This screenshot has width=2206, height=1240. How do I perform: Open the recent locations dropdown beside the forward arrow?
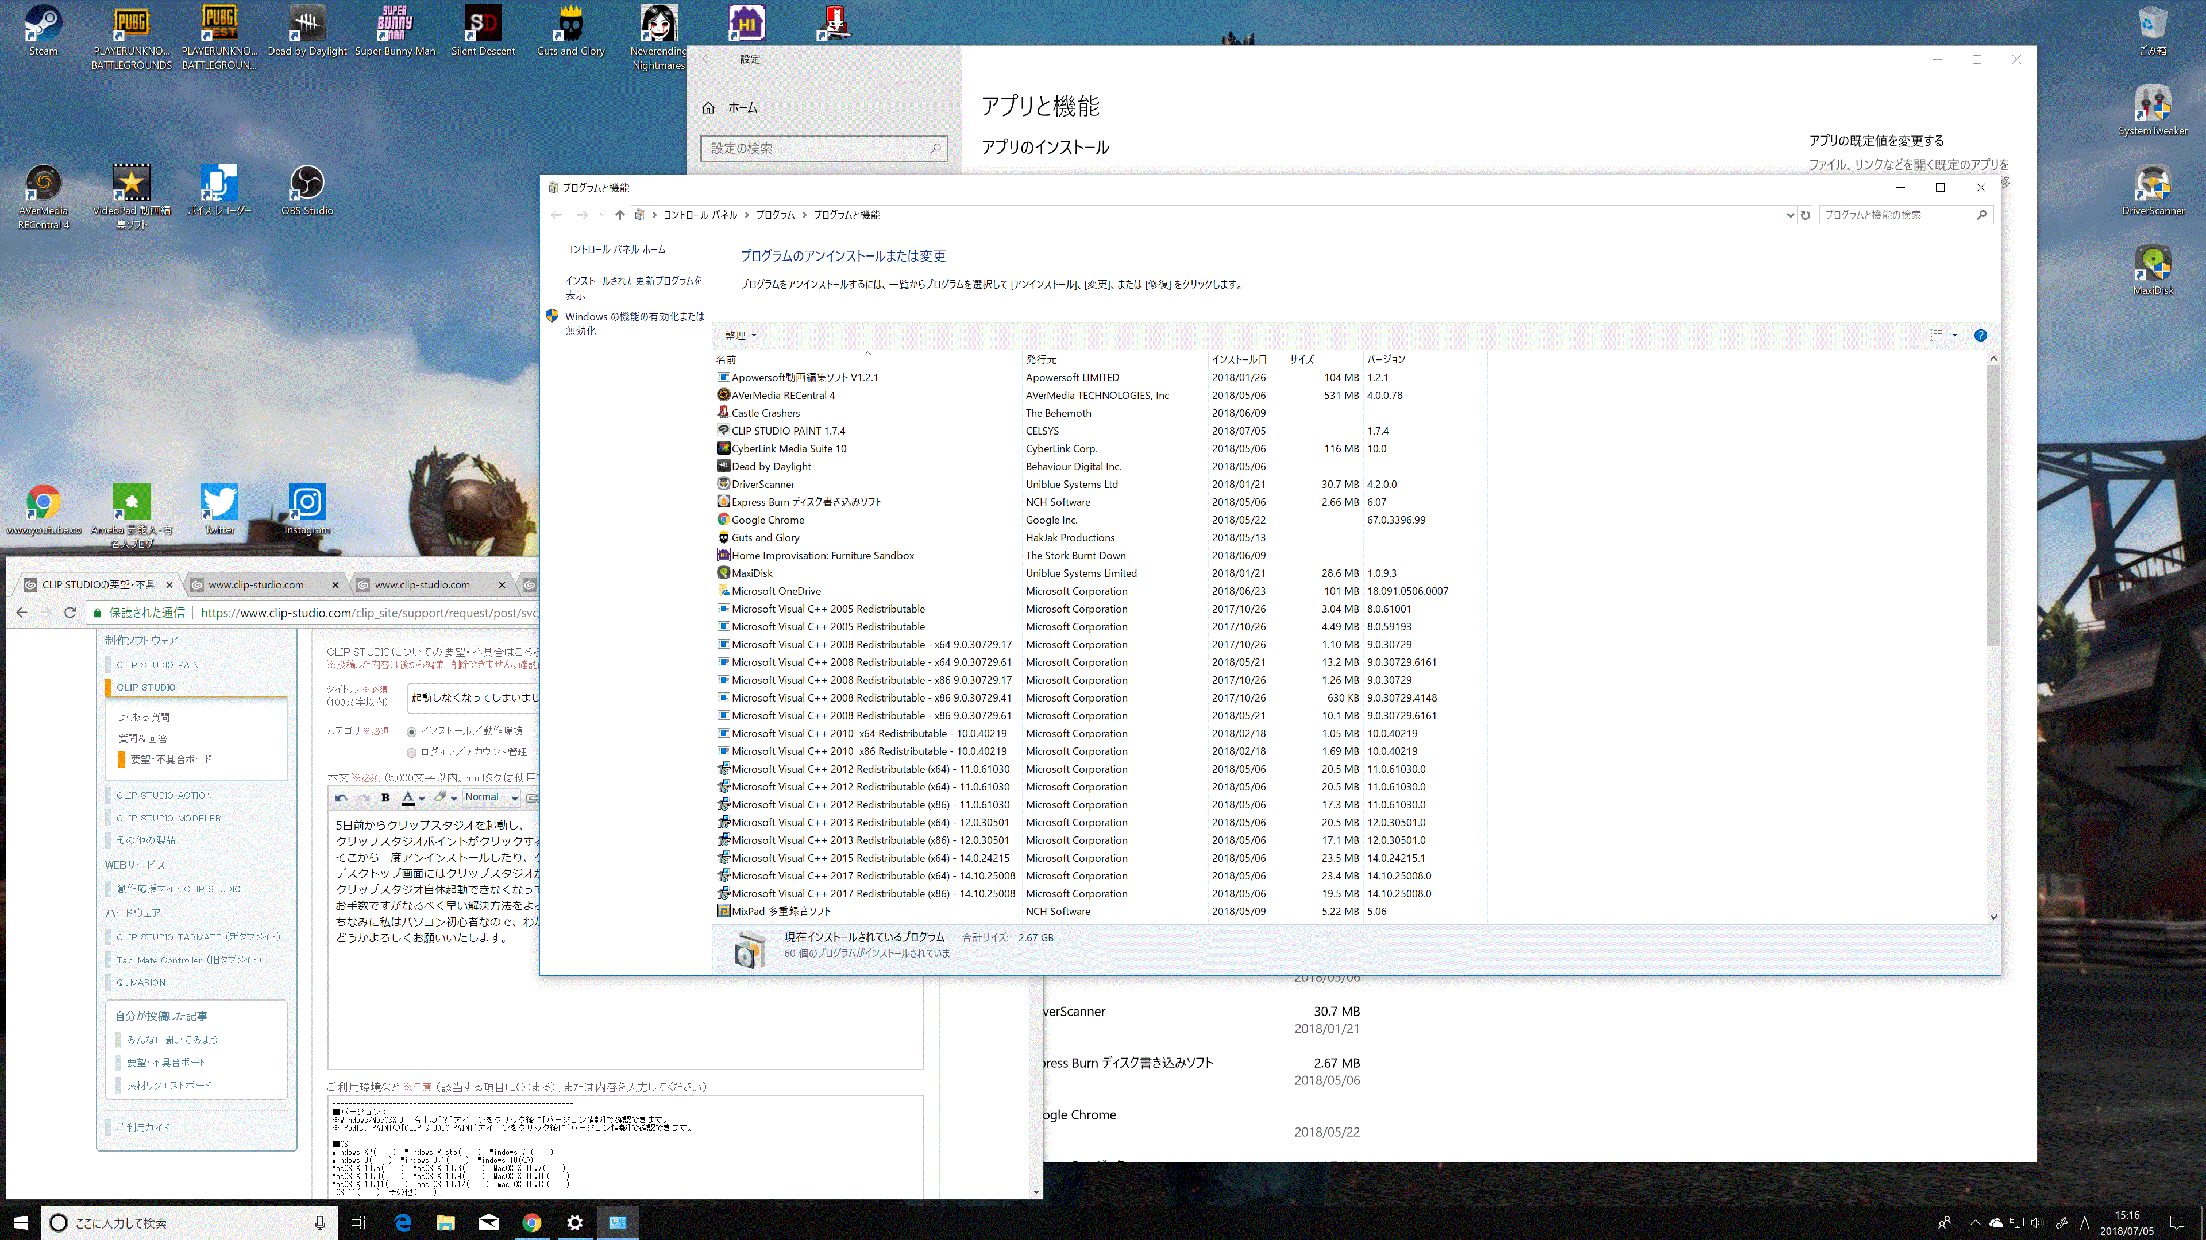602,215
